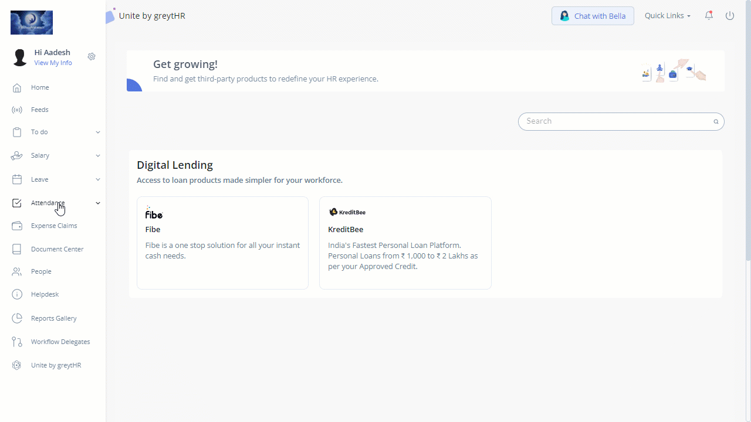Click the Helpdesk info icon
Image resolution: width=751 pixels, height=422 pixels.
[x=17, y=294]
